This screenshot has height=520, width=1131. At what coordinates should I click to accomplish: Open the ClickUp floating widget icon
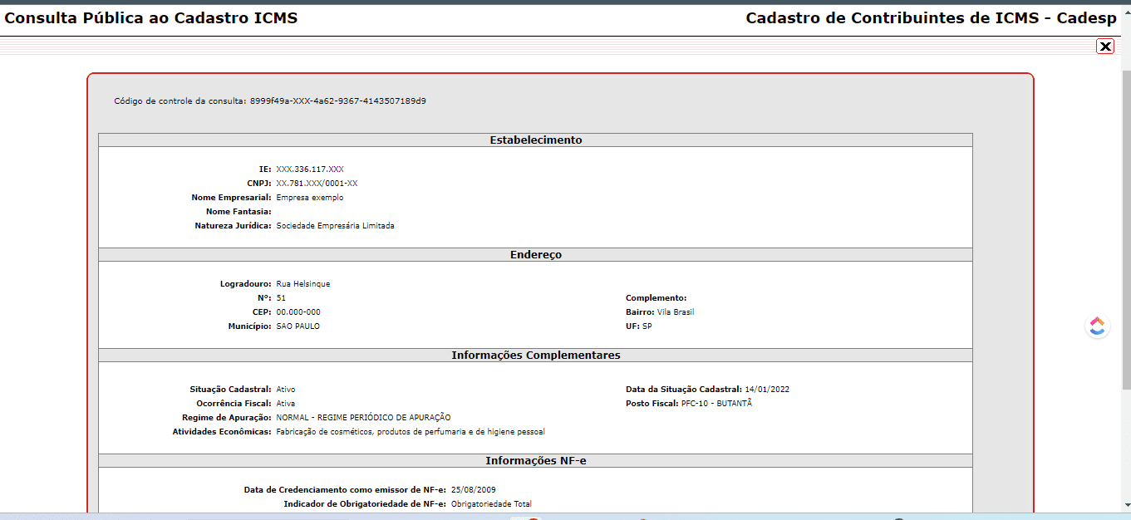(1098, 326)
